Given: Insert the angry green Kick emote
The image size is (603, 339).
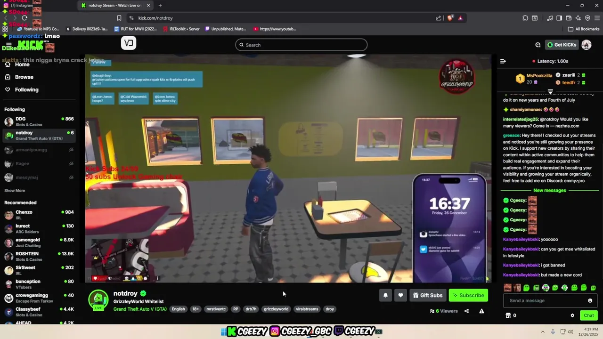Looking at the screenshot, I should [x=536, y=288].
